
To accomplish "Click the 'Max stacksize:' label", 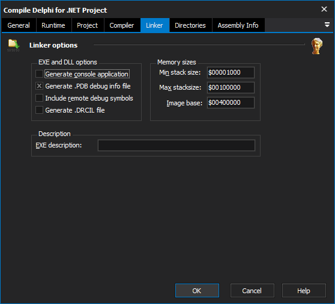I will (x=180, y=87).
